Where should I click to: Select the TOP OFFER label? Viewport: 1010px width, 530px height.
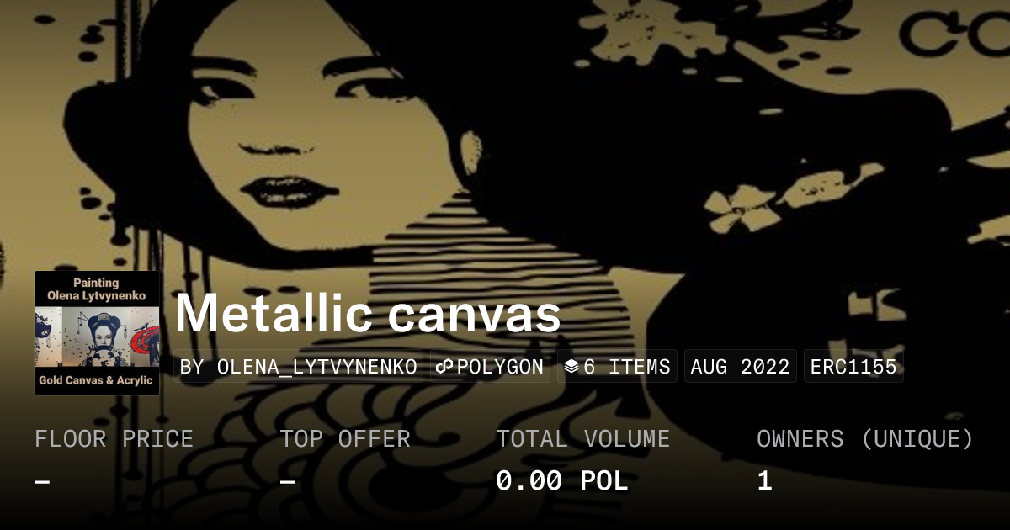[x=345, y=439]
